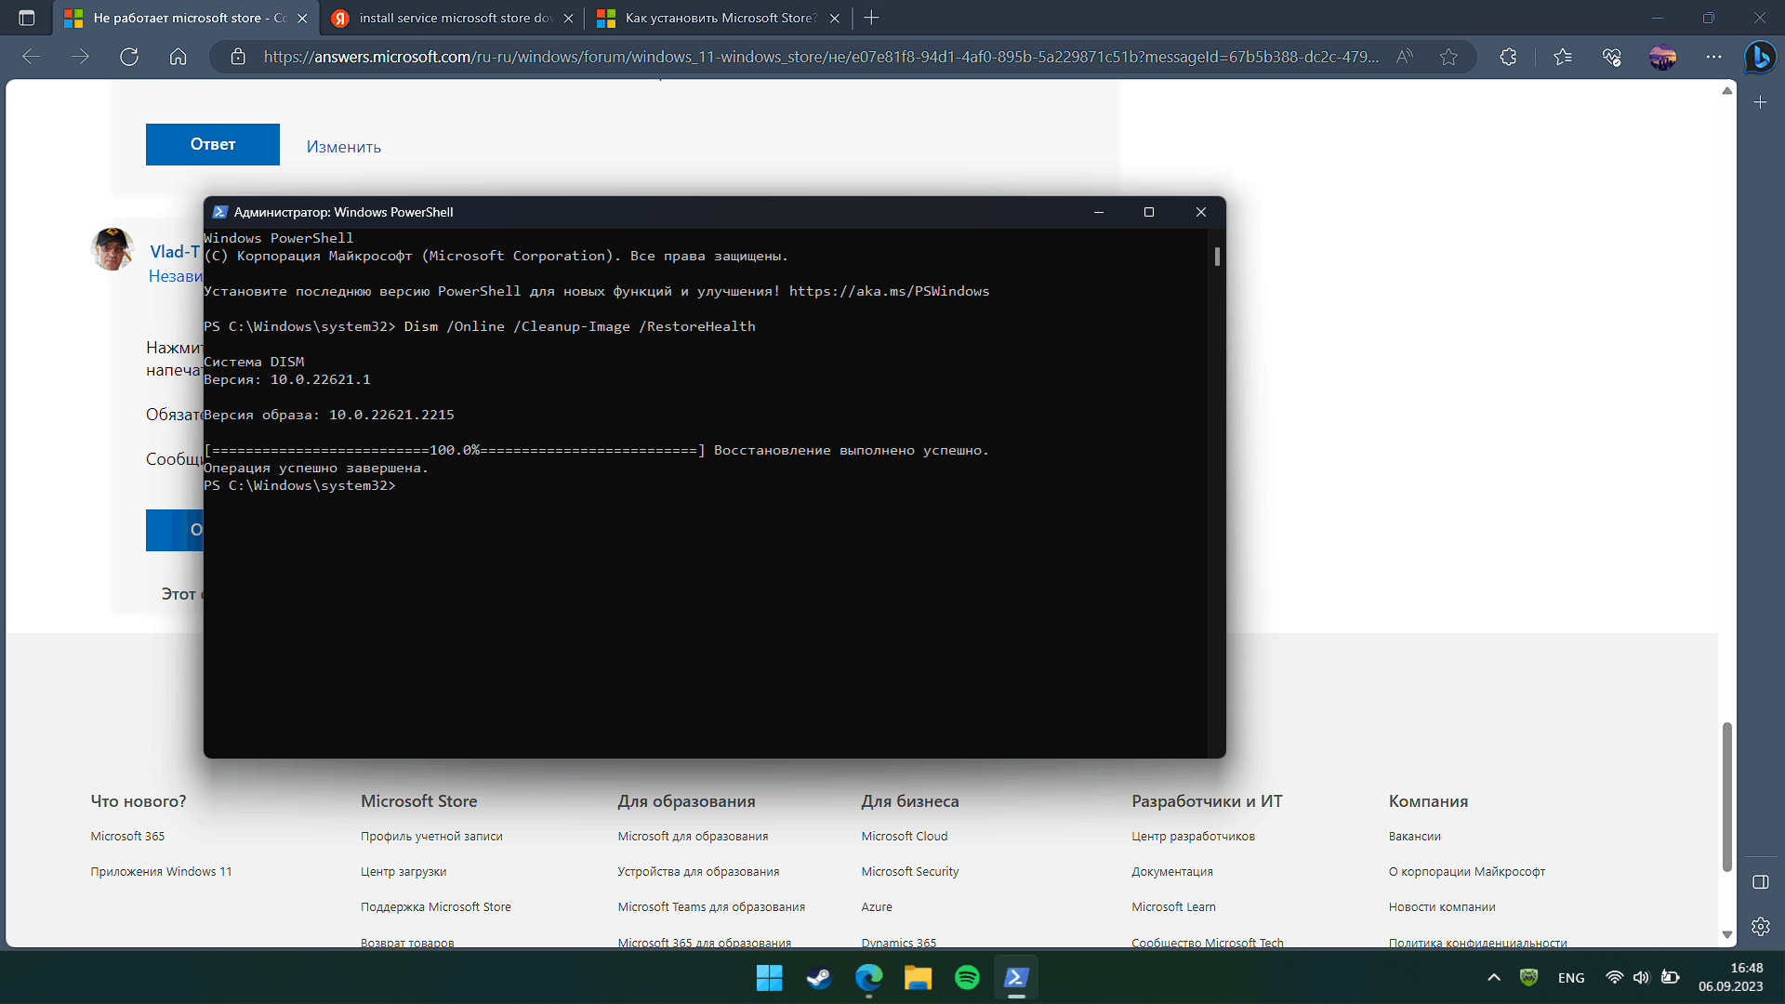Open Поддержка Microsoft Store link

pos(436,906)
